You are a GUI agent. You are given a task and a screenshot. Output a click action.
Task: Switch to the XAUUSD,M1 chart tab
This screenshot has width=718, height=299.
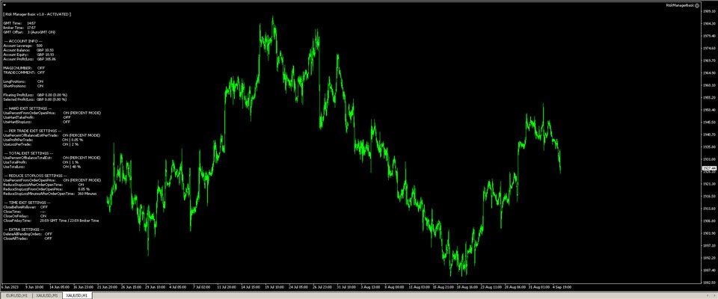pos(47,296)
